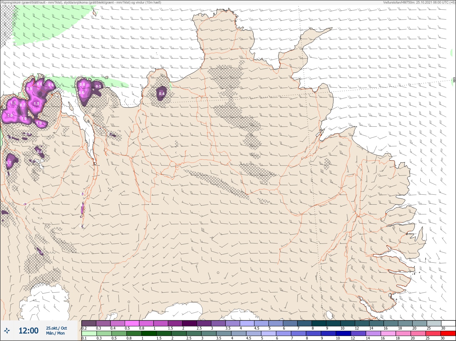The width and height of the screenshot is (456, 341).
Task: Click the '25' label on the lower legend row
Action: [x=428, y=339]
